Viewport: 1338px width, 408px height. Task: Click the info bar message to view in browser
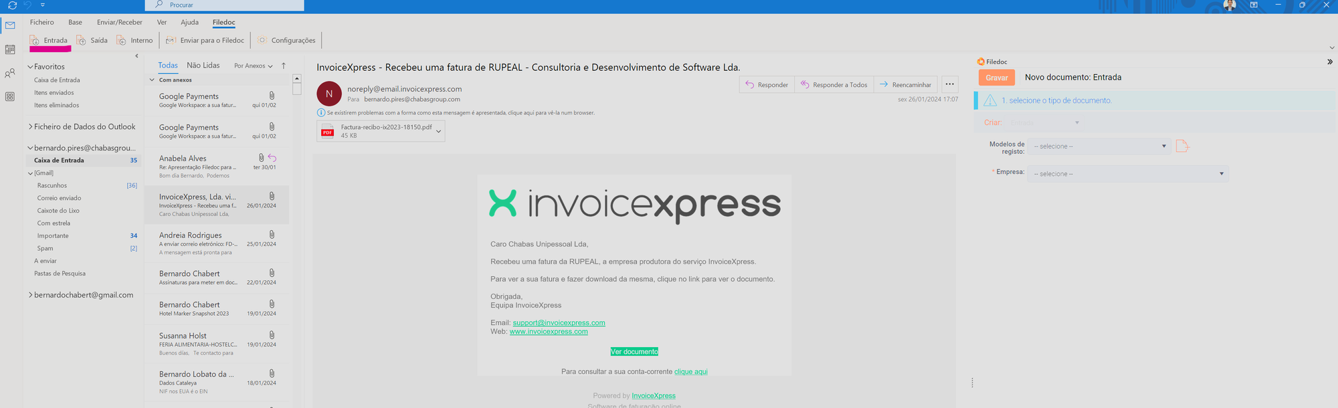pyautogui.click(x=460, y=113)
